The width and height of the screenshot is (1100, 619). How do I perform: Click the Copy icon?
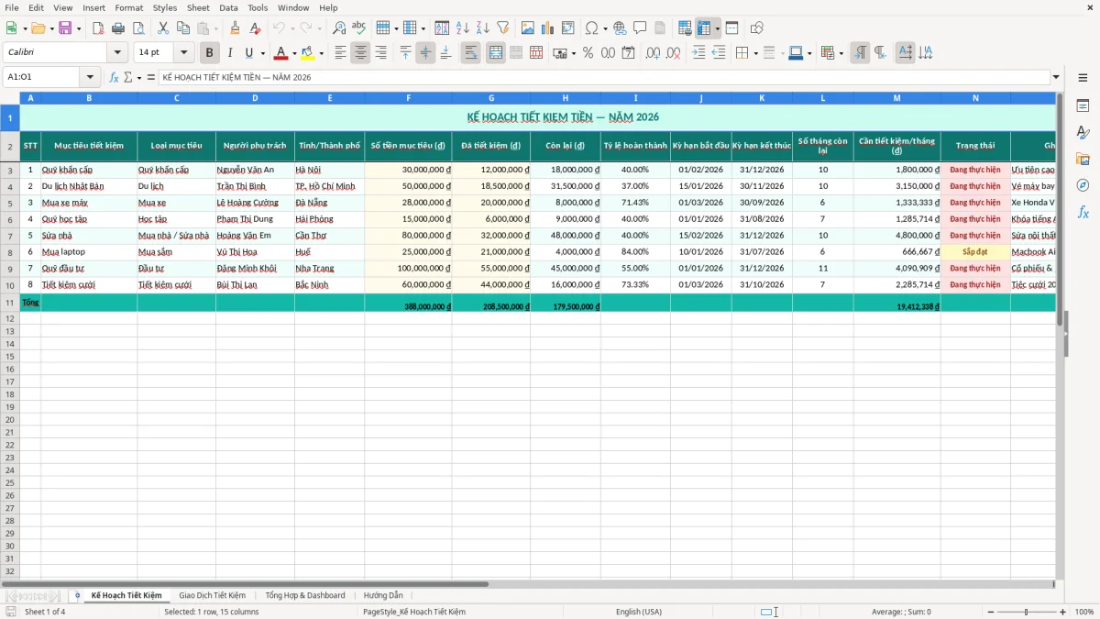coord(183,28)
